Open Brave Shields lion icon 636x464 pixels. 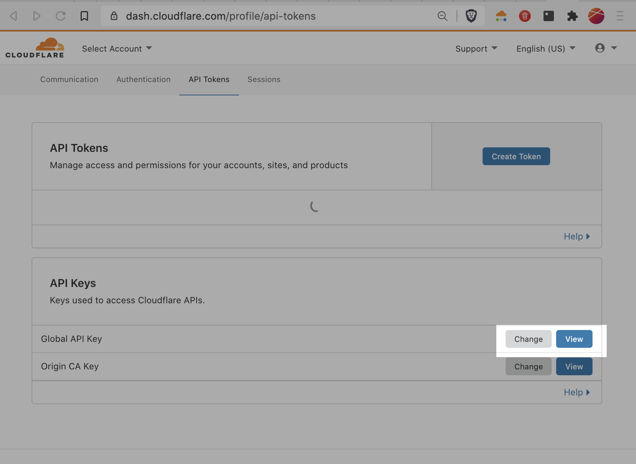pos(471,16)
